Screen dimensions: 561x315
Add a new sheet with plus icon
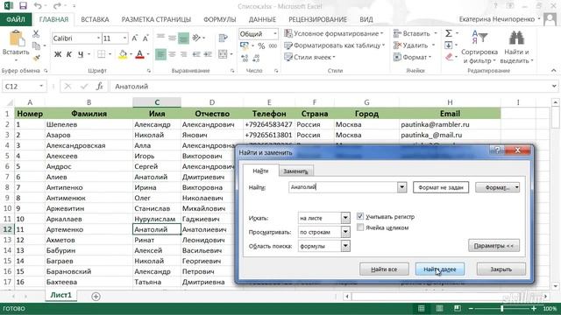pos(96,296)
